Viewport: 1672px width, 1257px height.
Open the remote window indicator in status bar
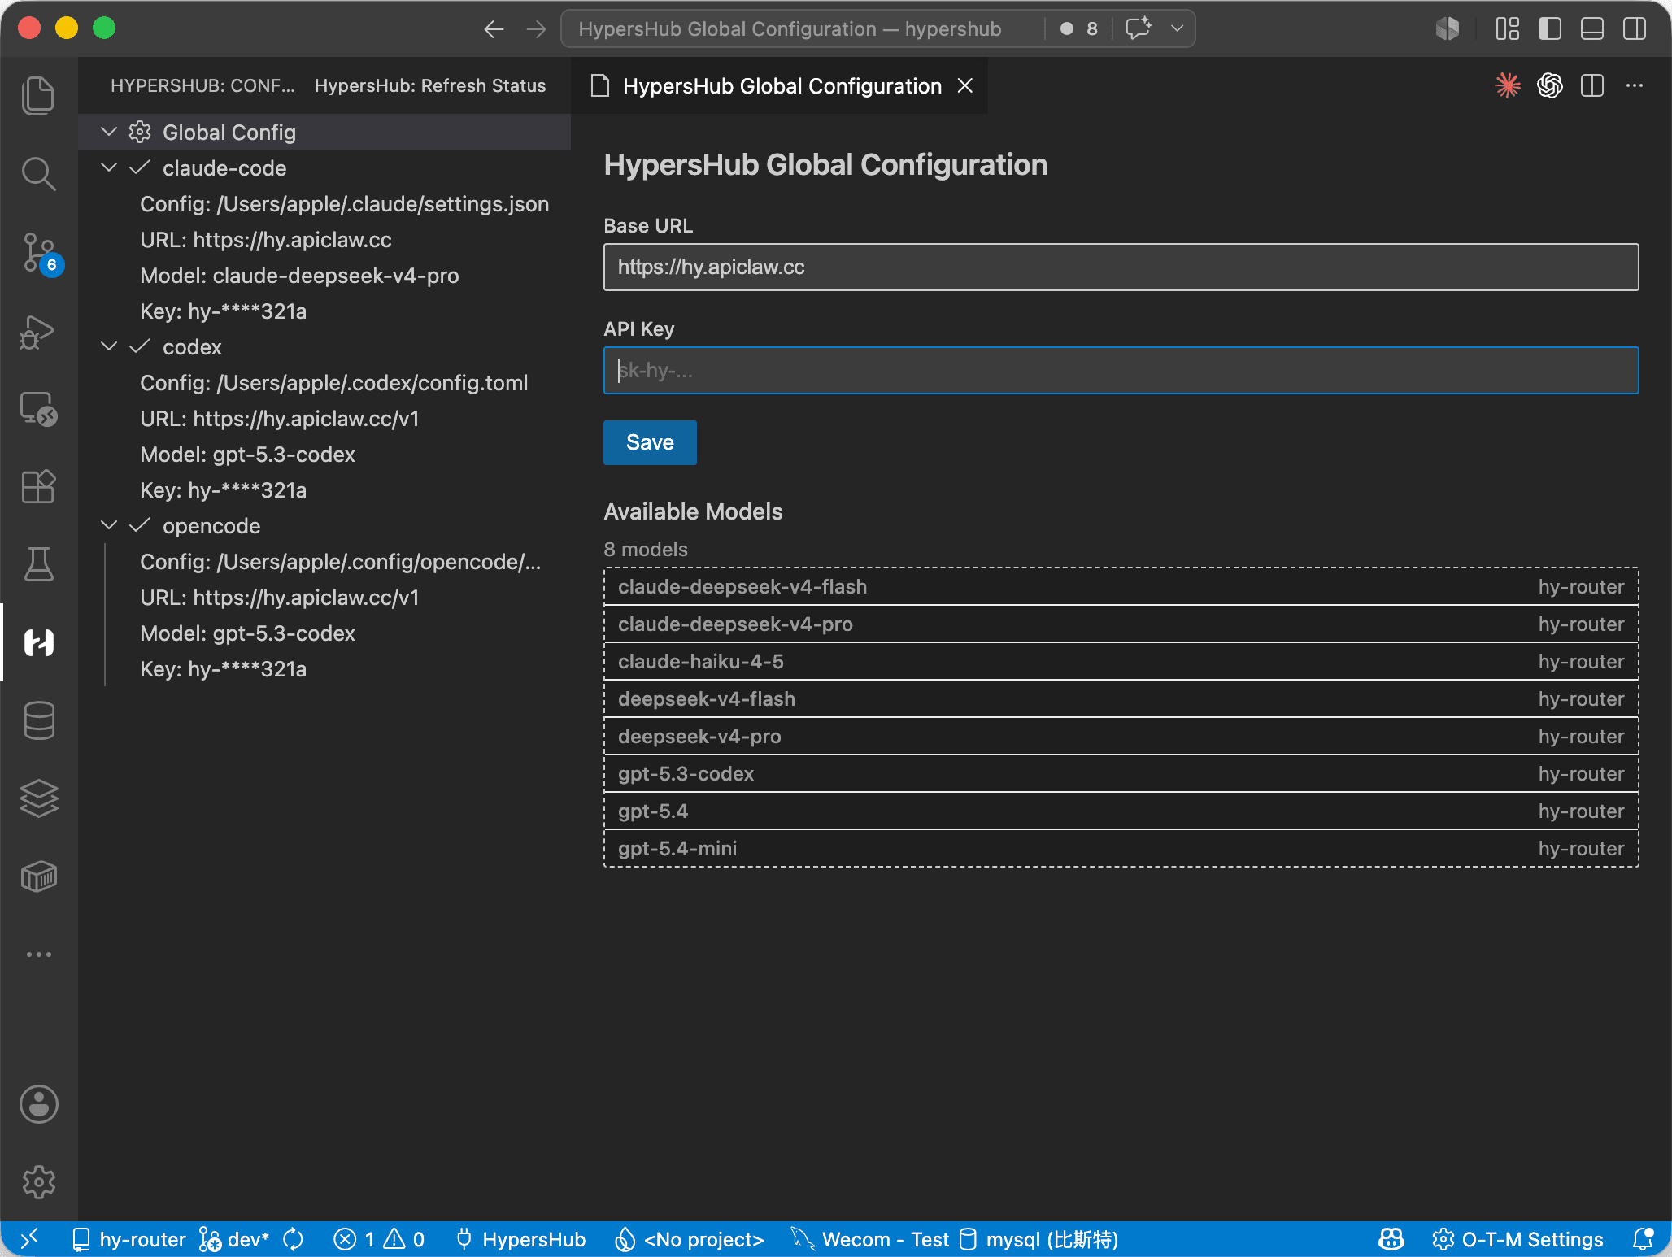pos(29,1239)
